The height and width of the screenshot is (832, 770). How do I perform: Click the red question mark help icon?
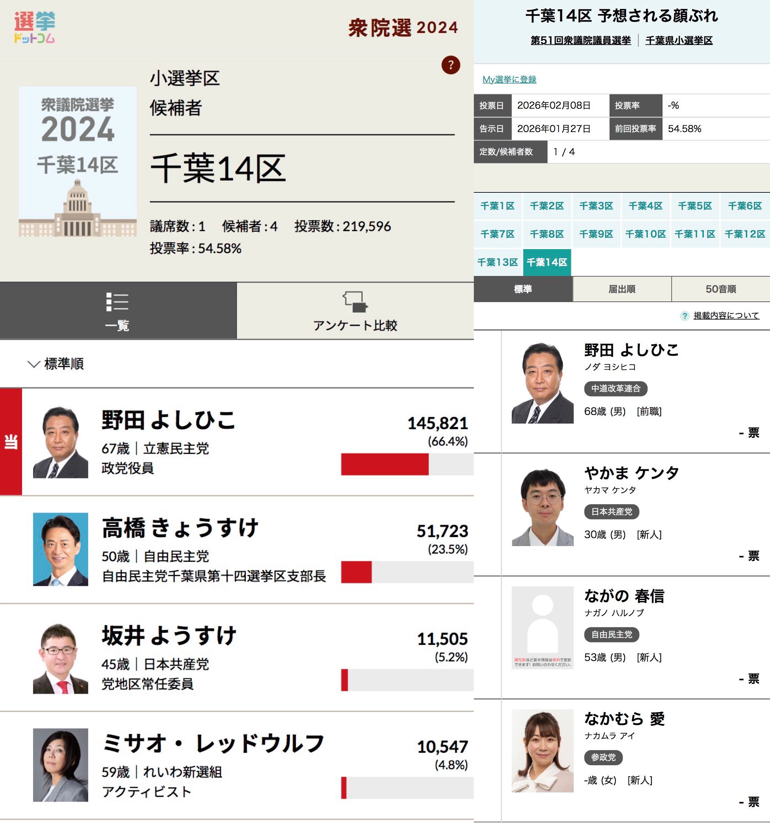click(x=450, y=65)
